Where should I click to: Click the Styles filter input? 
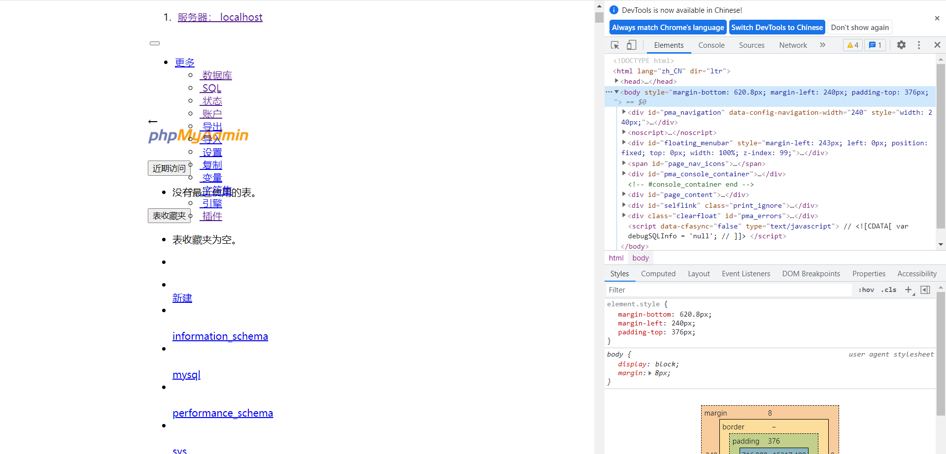[729, 290]
